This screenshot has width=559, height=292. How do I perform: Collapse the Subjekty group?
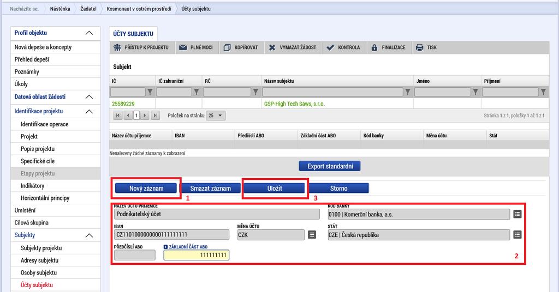(89, 235)
